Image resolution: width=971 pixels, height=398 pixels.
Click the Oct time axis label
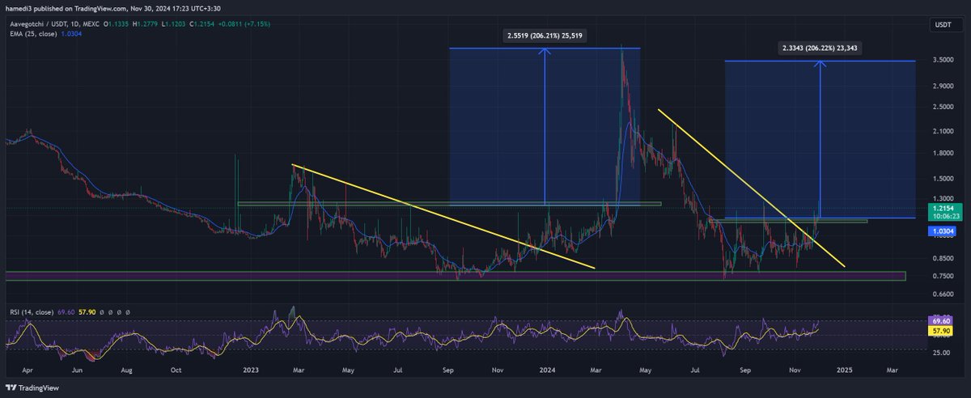176,368
